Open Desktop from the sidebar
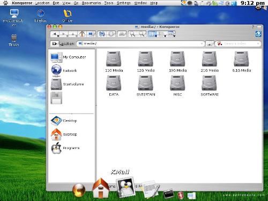Viewport: 268px width, 201px height. [x=64, y=121]
